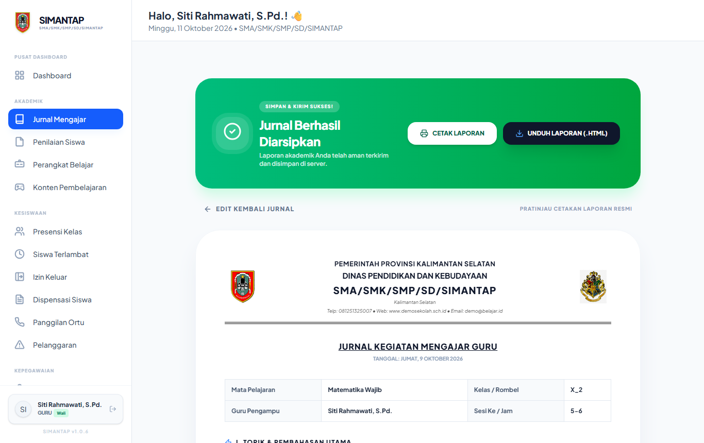This screenshot has width=704, height=443.
Task: Click the 'Matematika Wajib' table cell
Action: (394, 390)
